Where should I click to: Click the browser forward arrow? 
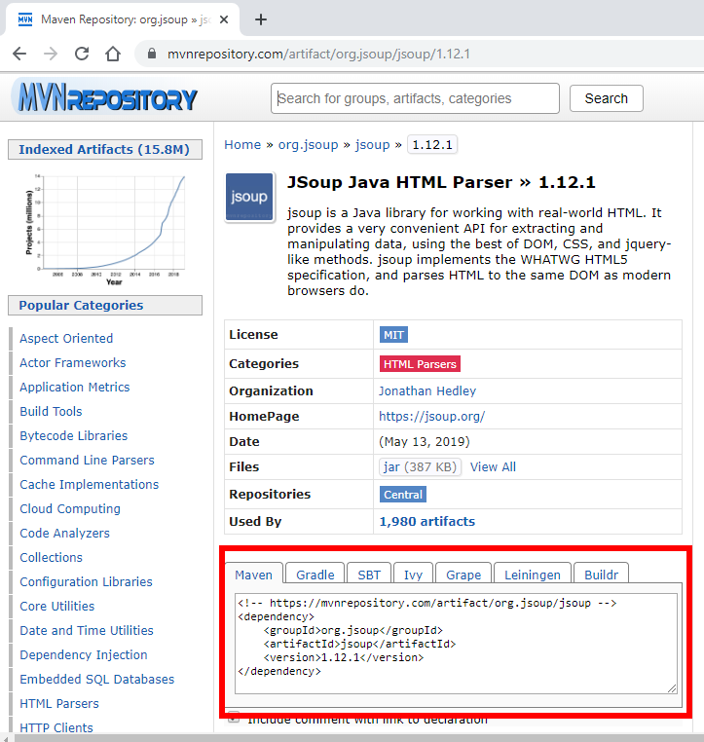point(51,54)
